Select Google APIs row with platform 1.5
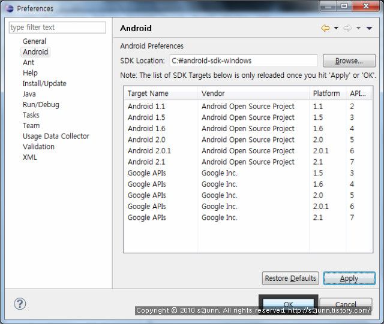The height and width of the screenshot is (324, 384). point(248,173)
